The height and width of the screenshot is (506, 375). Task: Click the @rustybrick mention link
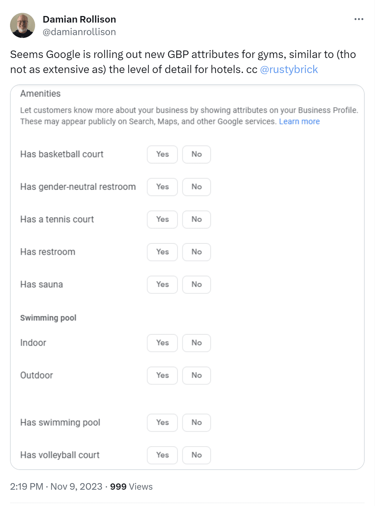[x=289, y=69]
